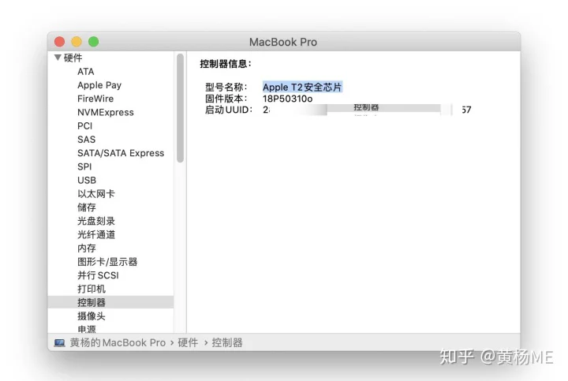568x381 pixels.
Task: Open the 储存 entry
Action: tap(87, 207)
